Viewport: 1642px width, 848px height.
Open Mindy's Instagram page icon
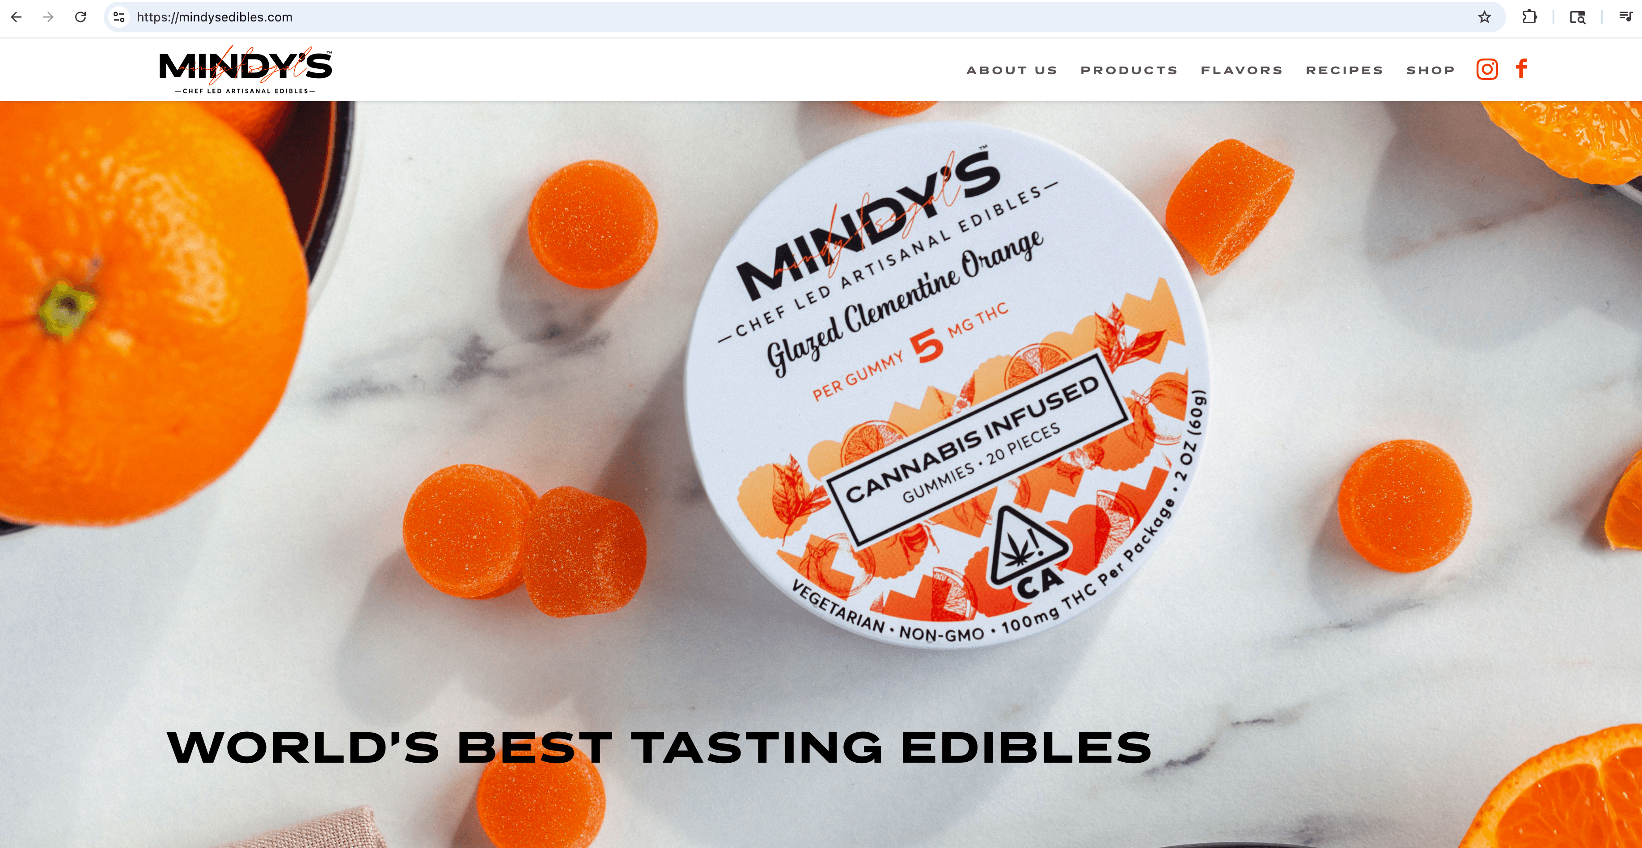click(1486, 69)
